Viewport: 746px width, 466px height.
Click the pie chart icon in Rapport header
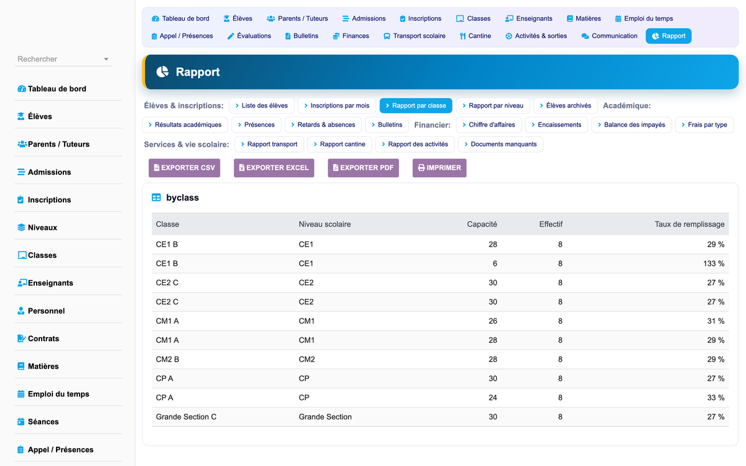point(162,72)
